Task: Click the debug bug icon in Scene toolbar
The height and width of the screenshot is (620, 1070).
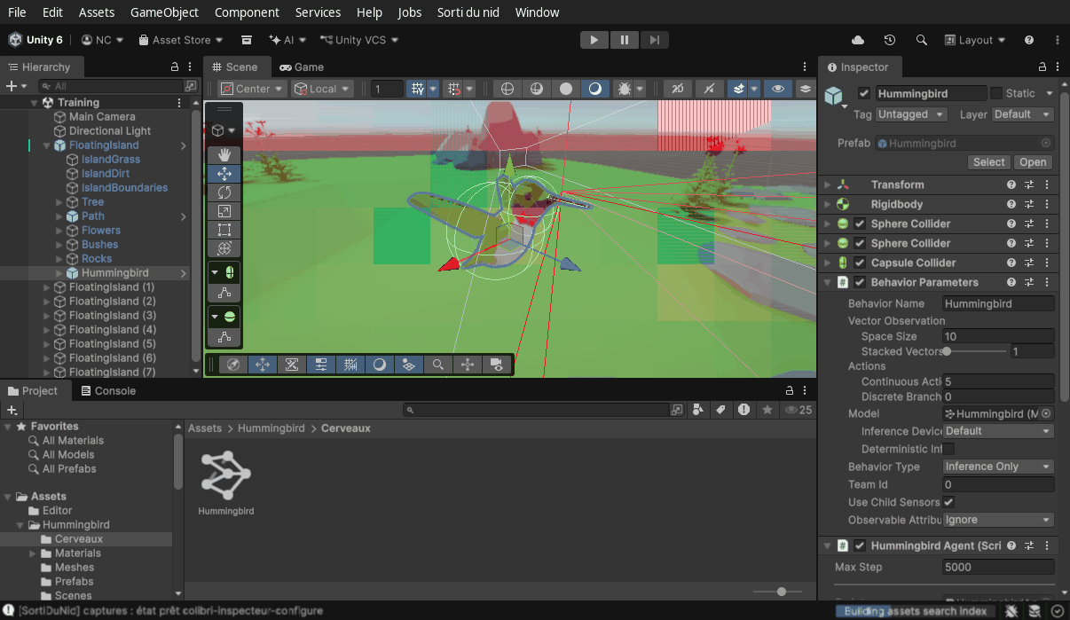Action: [x=625, y=89]
